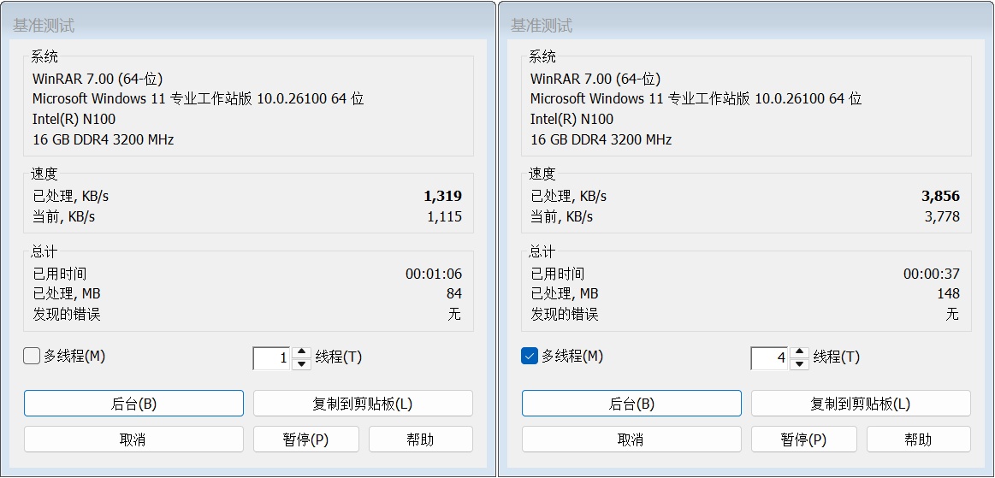This screenshot has height=478, width=995.
Task: Increase thread count arrow in left dialog
Action: tap(301, 352)
